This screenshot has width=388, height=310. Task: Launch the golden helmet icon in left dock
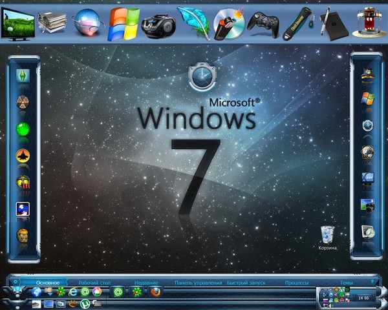coord(23,235)
